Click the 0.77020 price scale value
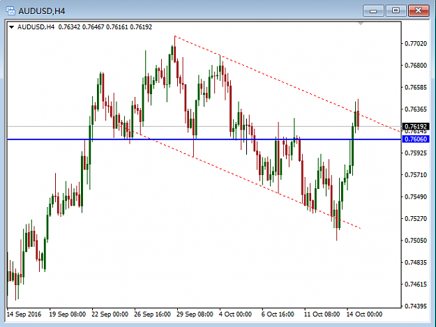This screenshot has height=327, width=436. [416, 44]
